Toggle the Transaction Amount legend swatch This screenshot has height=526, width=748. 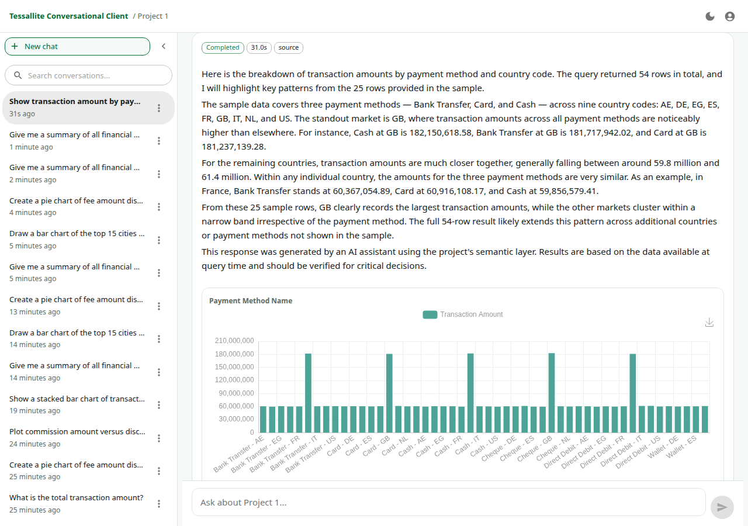pos(430,314)
